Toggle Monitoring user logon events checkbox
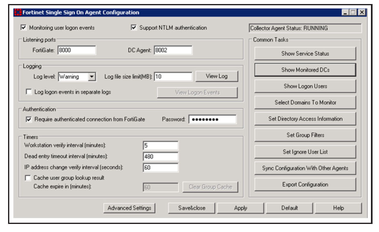Screen dimensions: 379x232 point(23,27)
